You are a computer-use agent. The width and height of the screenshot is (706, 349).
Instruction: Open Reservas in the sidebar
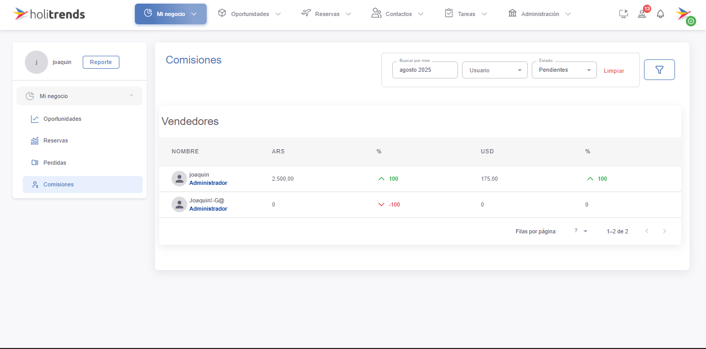point(83,140)
